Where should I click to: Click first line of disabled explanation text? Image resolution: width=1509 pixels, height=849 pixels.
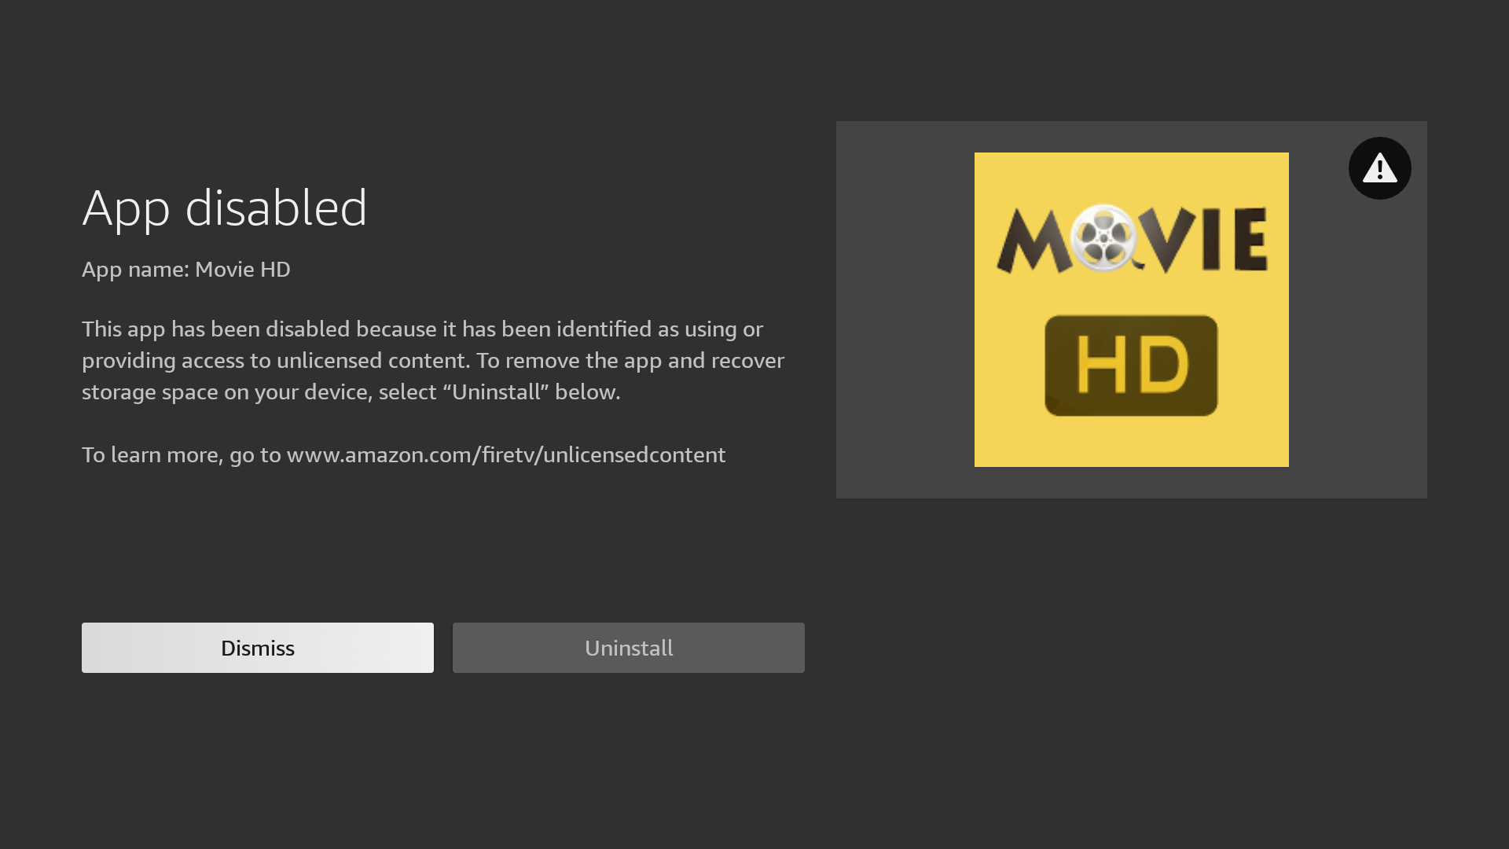(422, 329)
